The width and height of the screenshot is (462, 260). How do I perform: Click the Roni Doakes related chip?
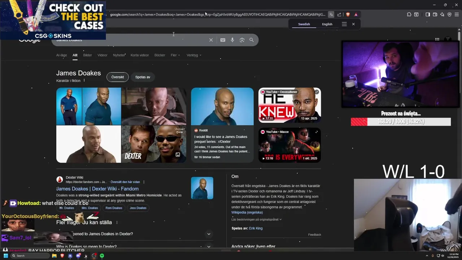114,208
